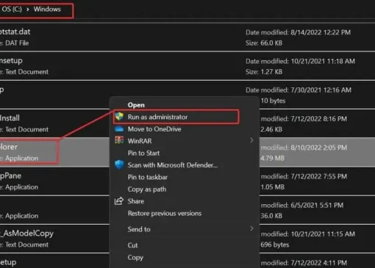Expand the WinRAR submenu arrow
Image resolution: width=375 pixels, height=268 pixels.
[x=251, y=140]
